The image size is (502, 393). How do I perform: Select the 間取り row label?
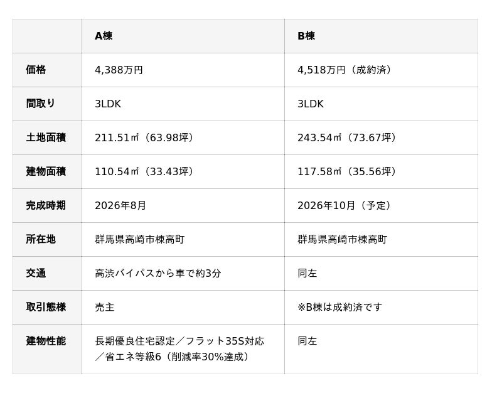point(41,104)
